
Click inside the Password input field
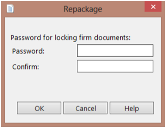point(115,51)
